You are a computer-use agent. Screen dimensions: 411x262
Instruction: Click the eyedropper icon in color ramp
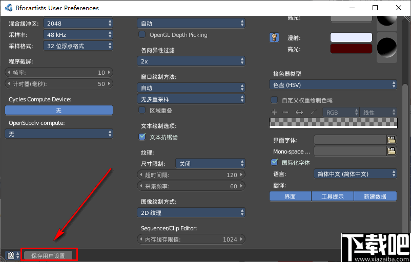point(313,112)
